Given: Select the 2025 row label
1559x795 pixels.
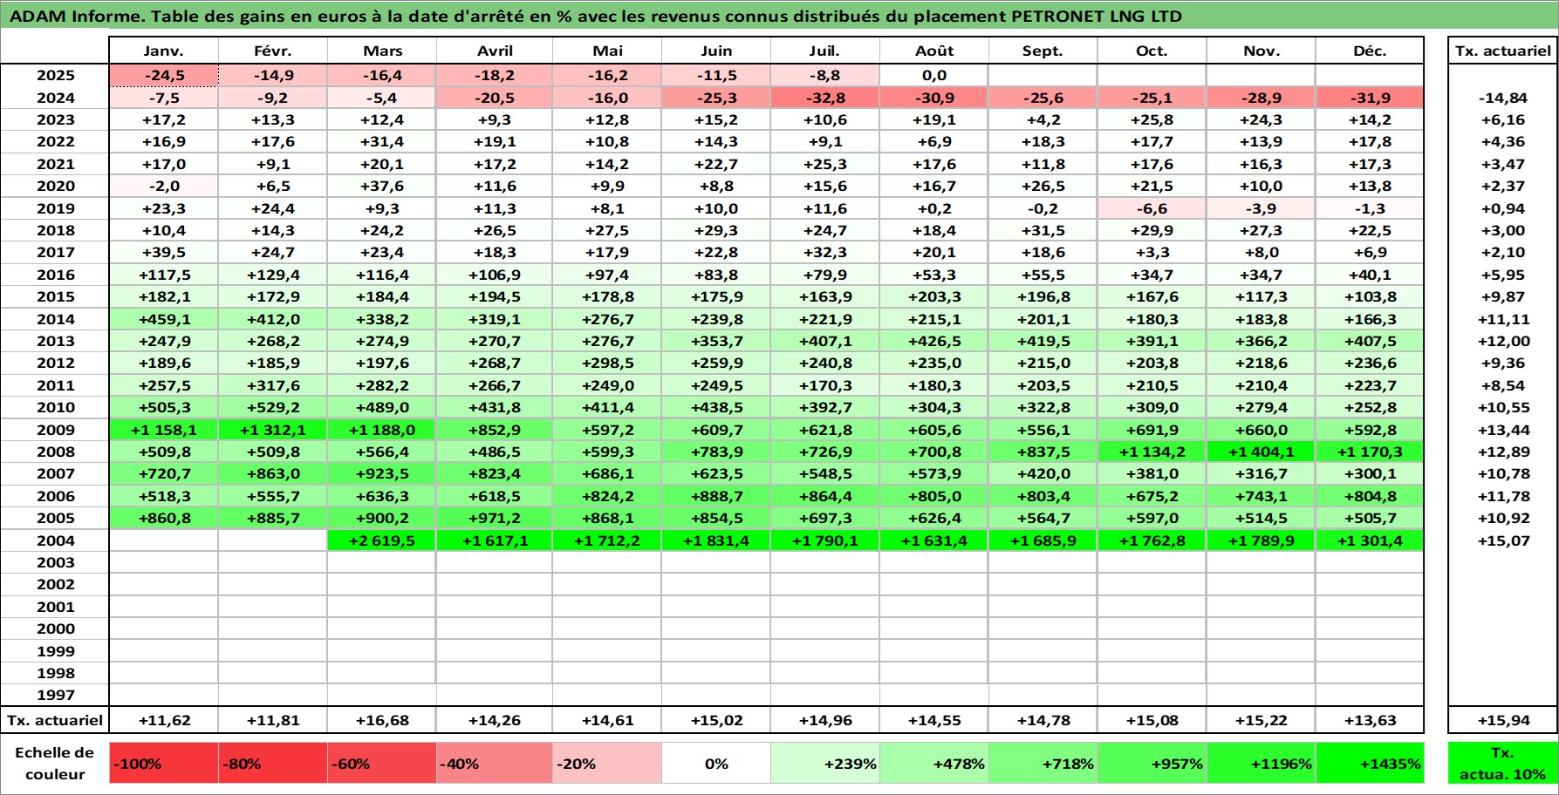Looking at the screenshot, I should (x=55, y=76).
